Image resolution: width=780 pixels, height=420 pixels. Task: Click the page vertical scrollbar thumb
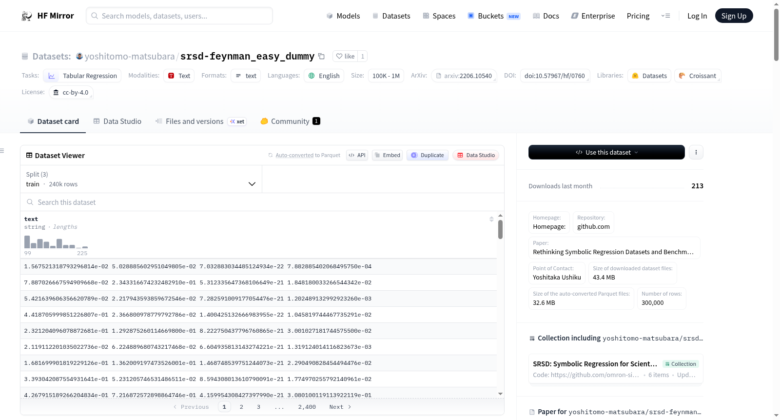[776, 34]
